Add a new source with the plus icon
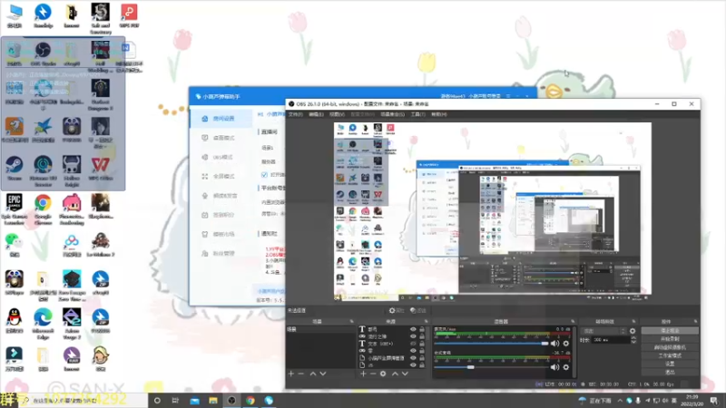726x408 pixels. tap(363, 374)
